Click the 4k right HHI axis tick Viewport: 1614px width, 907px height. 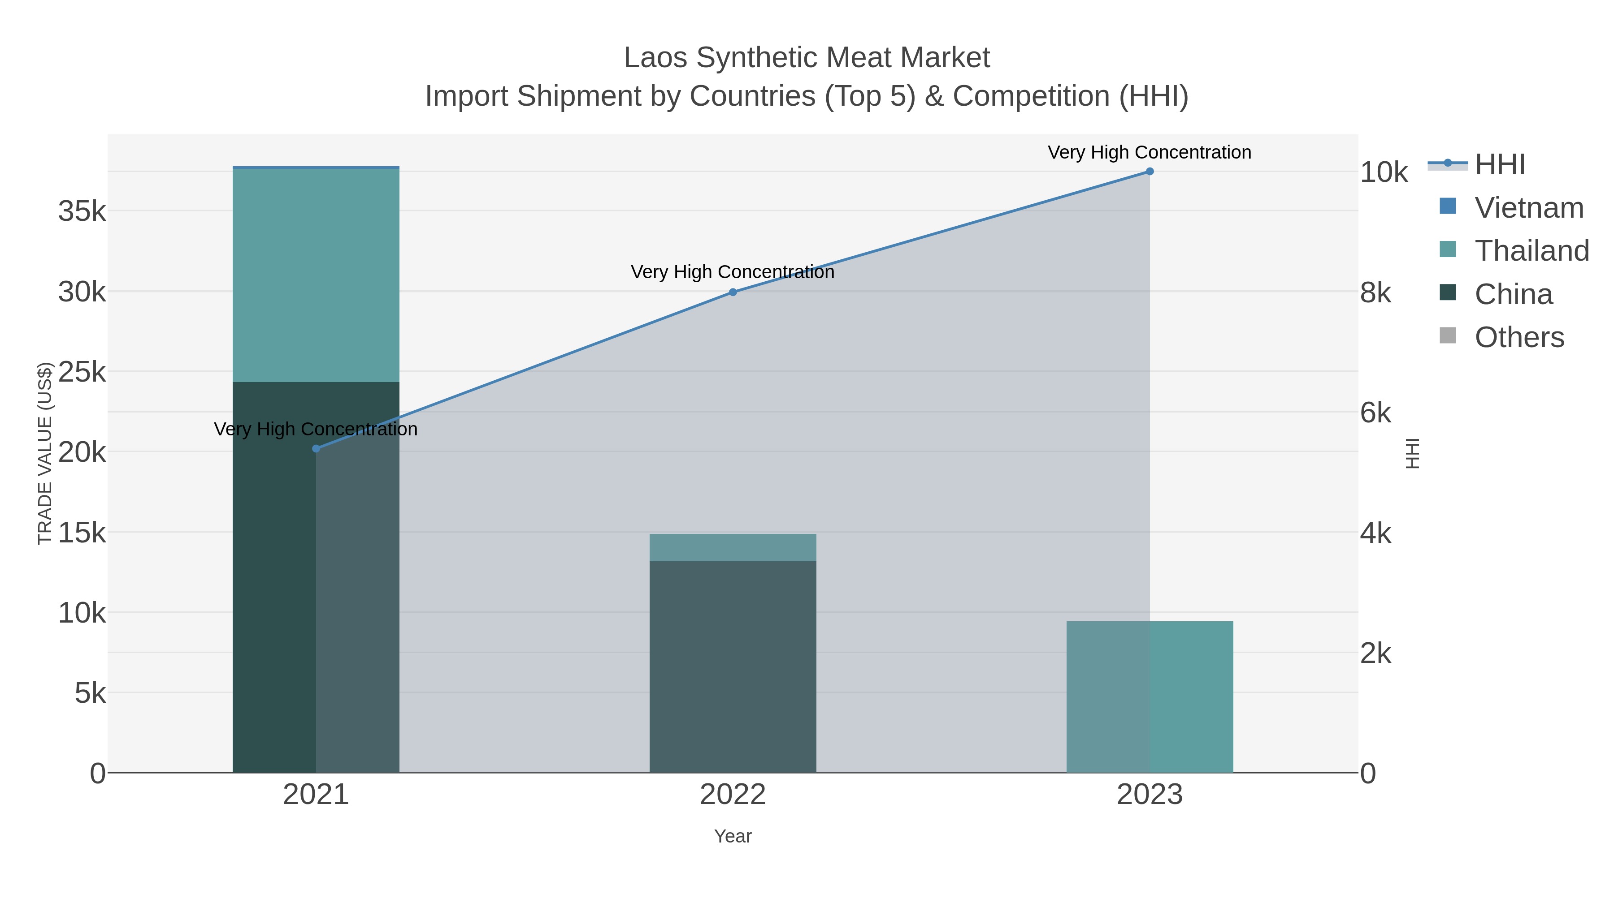click(x=1376, y=533)
